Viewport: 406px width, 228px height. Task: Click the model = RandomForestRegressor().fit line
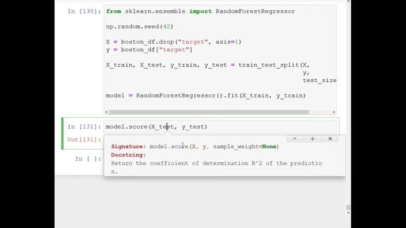206,96
